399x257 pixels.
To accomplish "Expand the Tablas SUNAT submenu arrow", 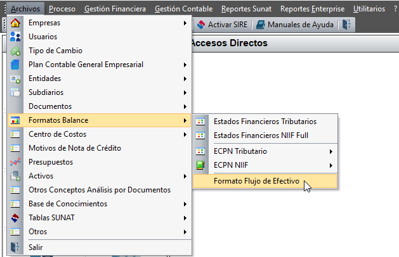I will [185, 218].
